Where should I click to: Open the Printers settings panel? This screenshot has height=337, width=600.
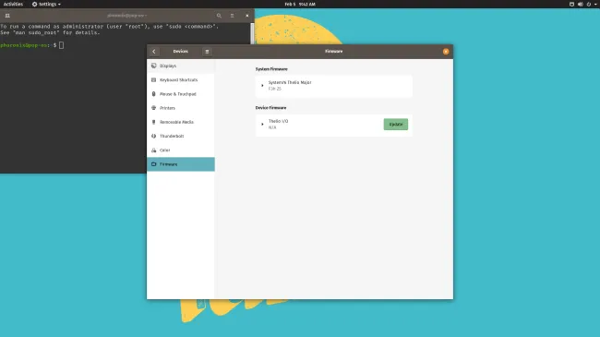pyautogui.click(x=181, y=108)
